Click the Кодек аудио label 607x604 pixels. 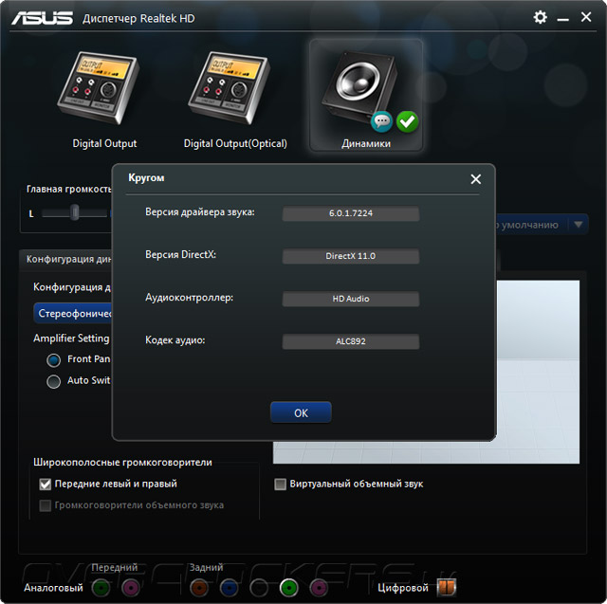[175, 340]
